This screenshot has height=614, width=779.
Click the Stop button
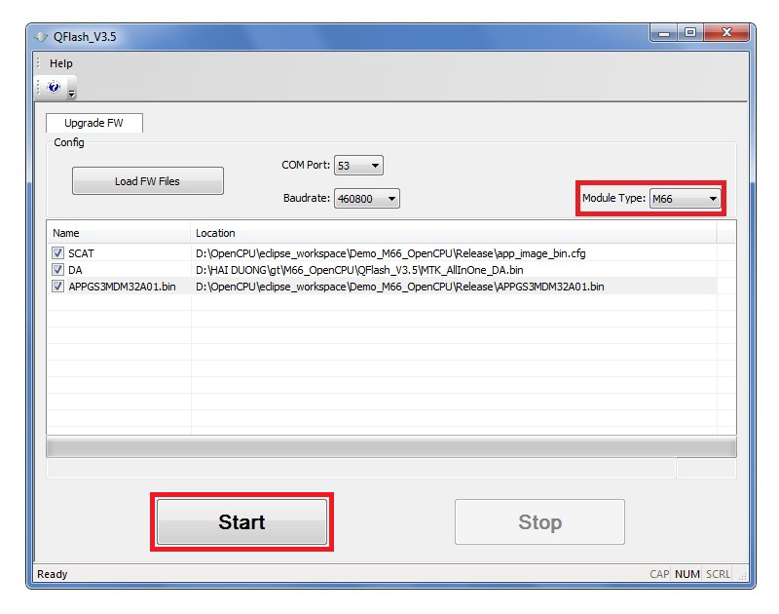click(x=539, y=522)
